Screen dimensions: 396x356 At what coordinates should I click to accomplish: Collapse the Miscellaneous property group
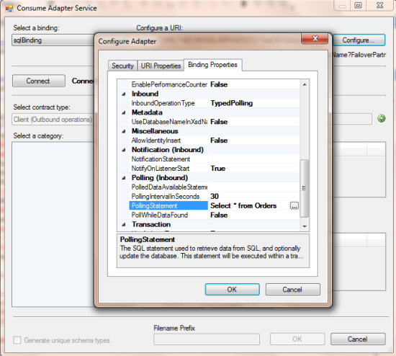coord(124,131)
